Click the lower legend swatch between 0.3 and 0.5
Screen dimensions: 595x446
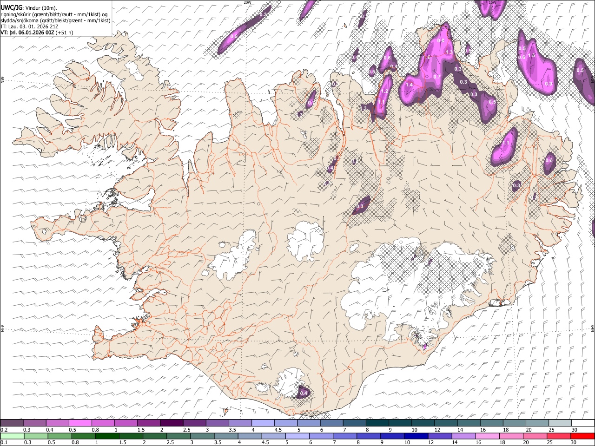coord(36,436)
